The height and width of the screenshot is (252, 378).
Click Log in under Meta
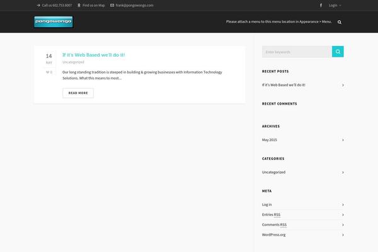(267, 205)
